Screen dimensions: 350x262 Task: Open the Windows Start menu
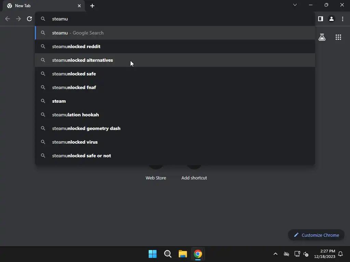(x=153, y=254)
